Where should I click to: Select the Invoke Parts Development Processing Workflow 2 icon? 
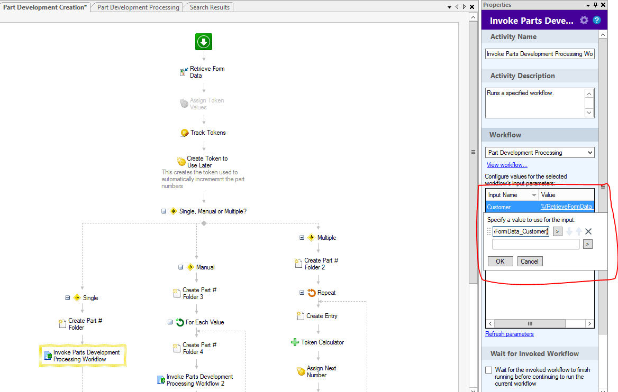click(x=161, y=380)
